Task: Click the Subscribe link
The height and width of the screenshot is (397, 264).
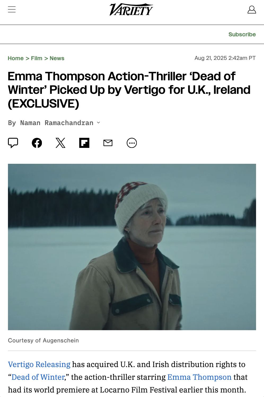Action: click(242, 34)
